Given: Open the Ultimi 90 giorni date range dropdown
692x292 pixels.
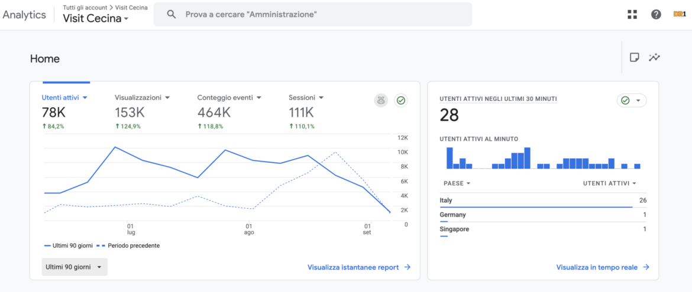Looking at the screenshot, I should pyautogui.click(x=75, y=267).
